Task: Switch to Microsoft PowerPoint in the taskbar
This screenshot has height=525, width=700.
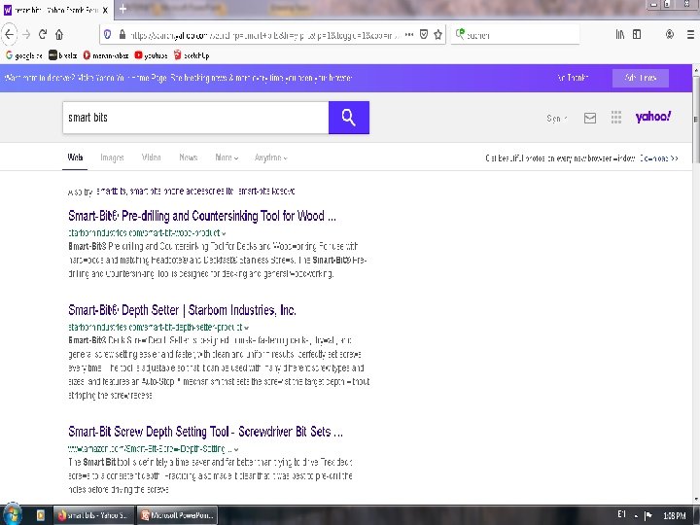Action: click(x=177, y=515)
